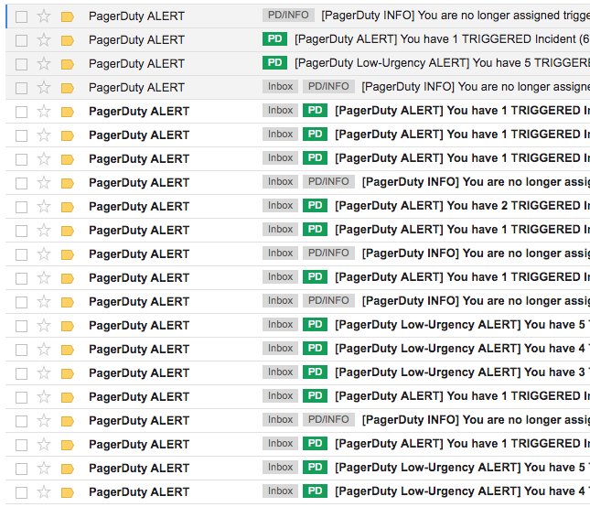Screen dimensions: 590x507
Task: Tick checkbox for '1 TRIGGERED Incident (6' email
Action: click(21, 40)
